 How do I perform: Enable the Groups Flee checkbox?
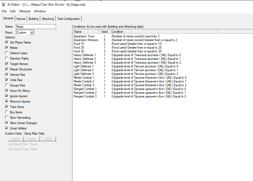coord(7,85)
